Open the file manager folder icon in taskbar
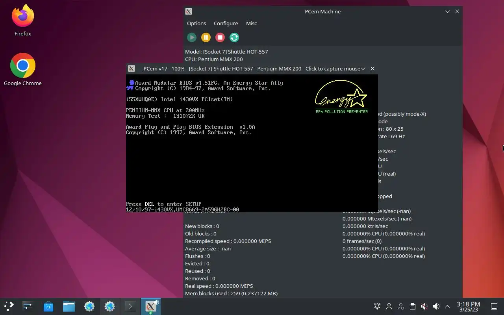This screenshot has width=504, height=315. (69, 306)
